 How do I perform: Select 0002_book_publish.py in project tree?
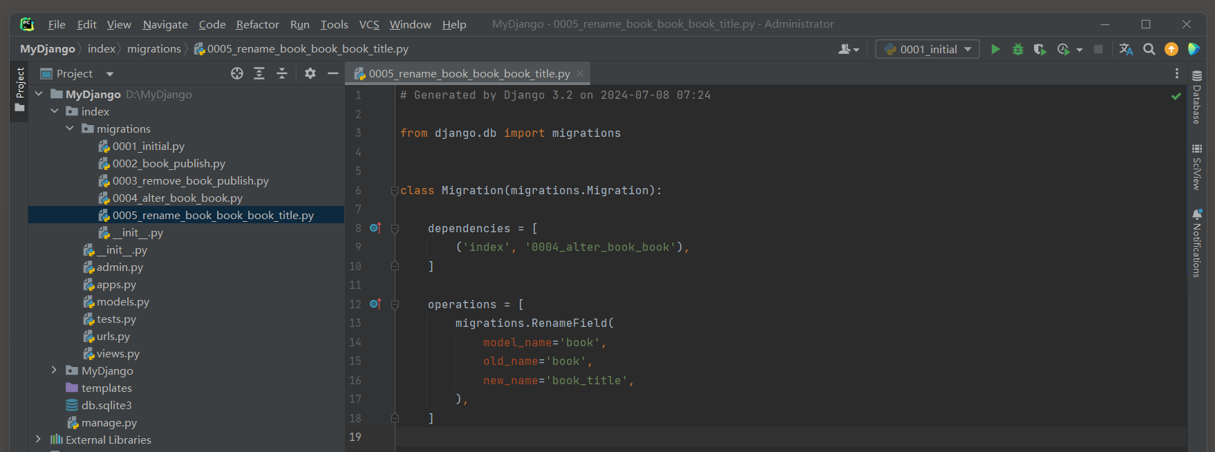(169, 163)
